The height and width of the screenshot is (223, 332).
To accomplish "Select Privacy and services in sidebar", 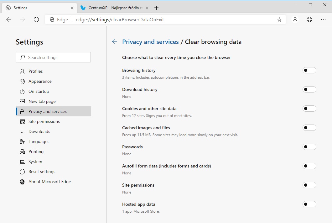I will click(x=54, y=112).
